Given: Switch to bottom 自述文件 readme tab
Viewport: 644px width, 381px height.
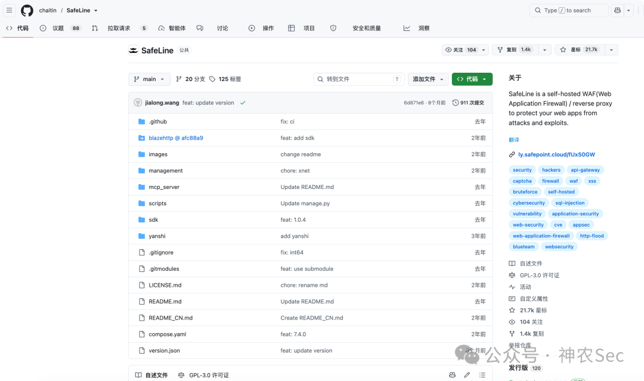Looking at the screenshot, I should [151, 375].
